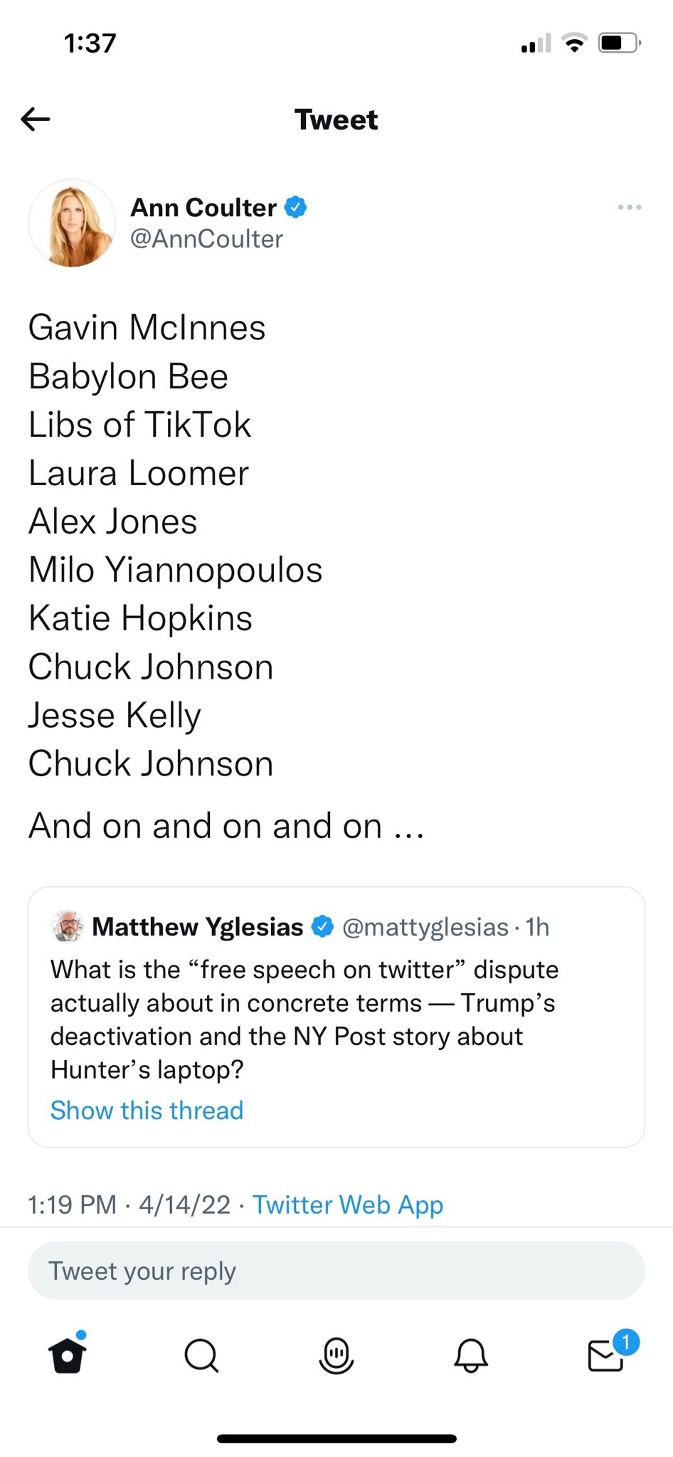Open the @AnnCoulter handle

tap(206, 239)
